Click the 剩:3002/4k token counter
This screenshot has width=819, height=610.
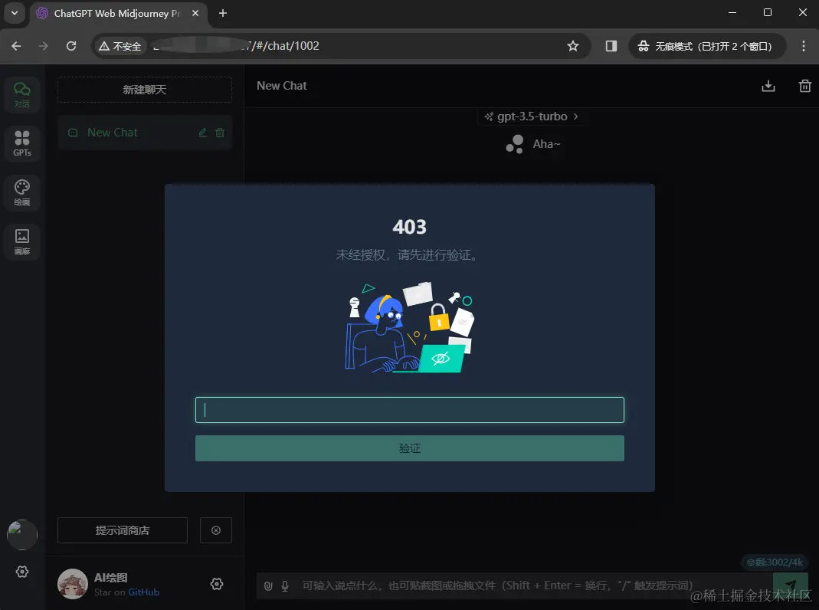pyautogui.click(x=775, y=562)
